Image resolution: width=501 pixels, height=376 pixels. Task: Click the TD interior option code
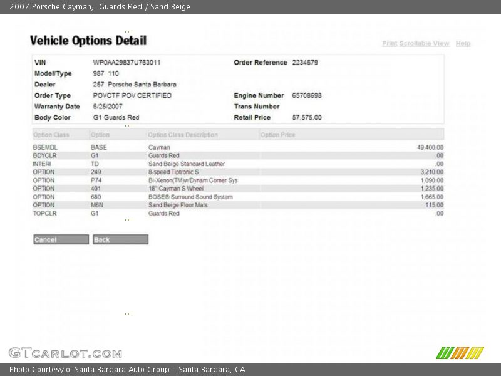pyautogui.click(x=95, y=164)
